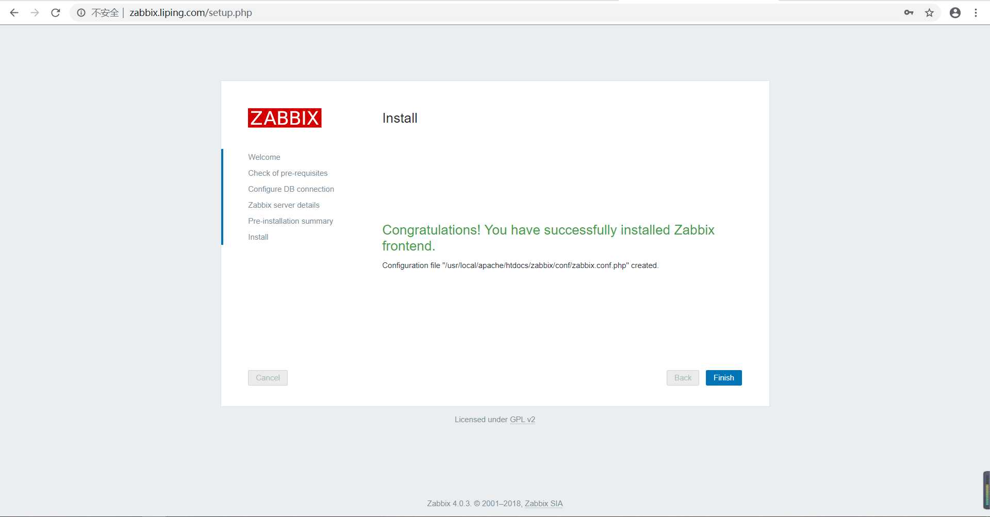Viewport: 990px width, 517px height.
Task: Open the saved password key icon
Action: click(x=909, y=13)
